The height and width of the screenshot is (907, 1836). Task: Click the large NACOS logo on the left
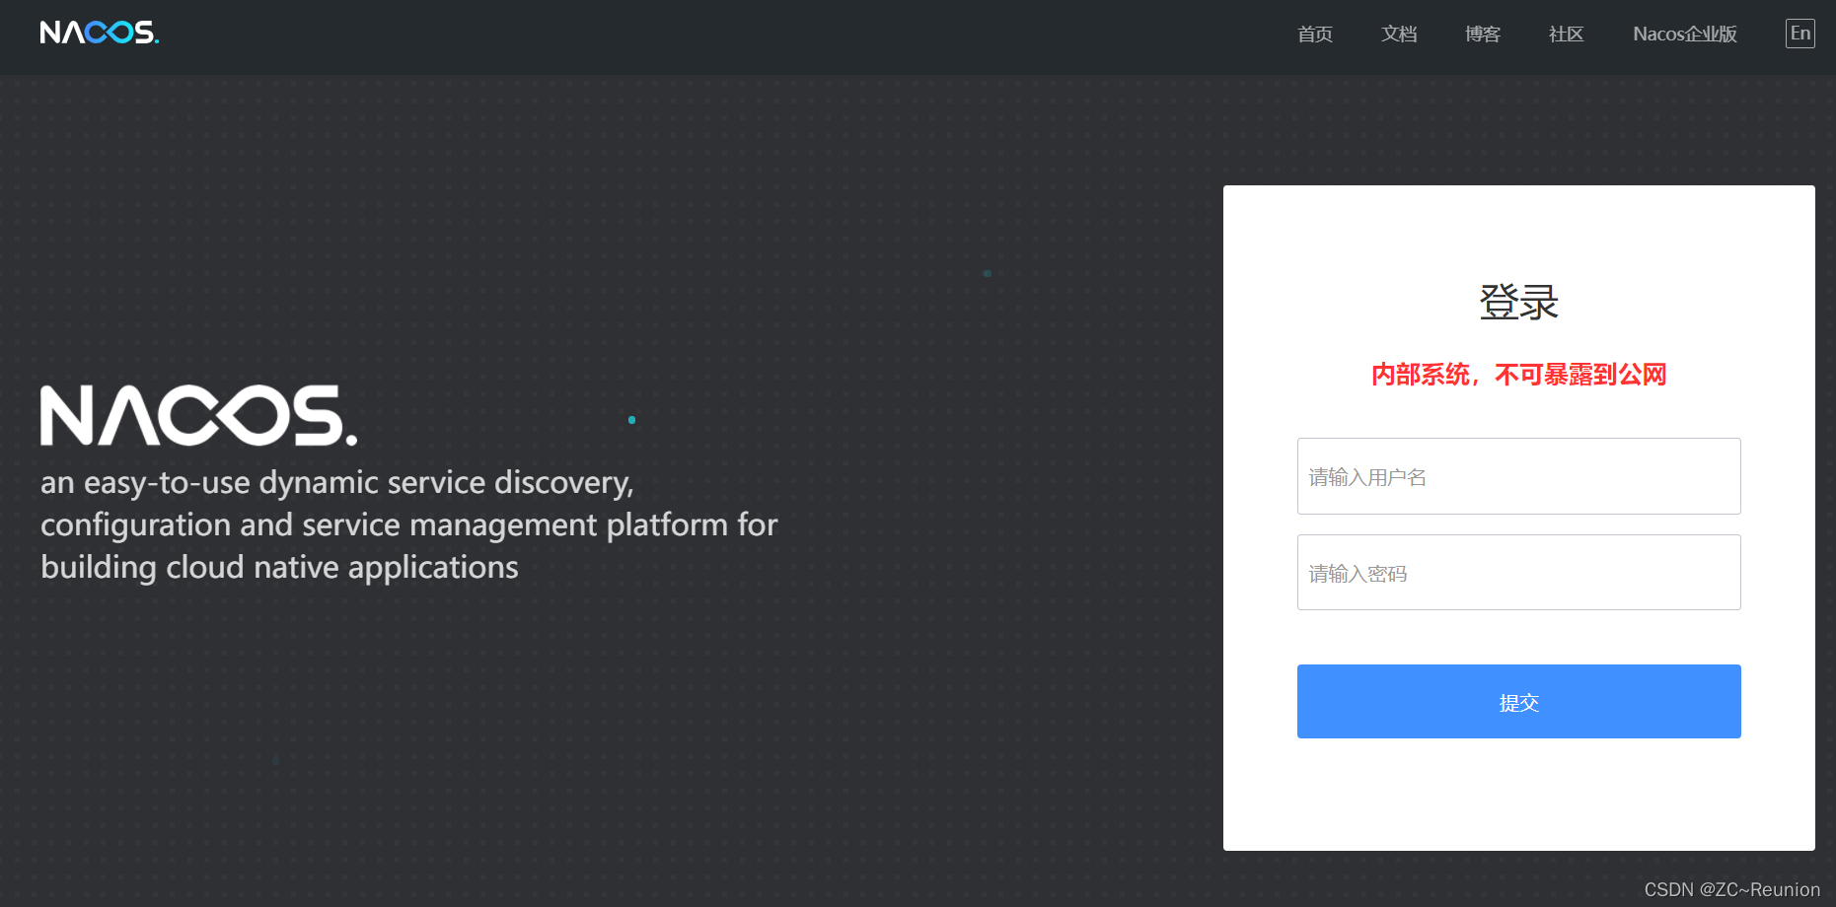click(x=198, y=415)
